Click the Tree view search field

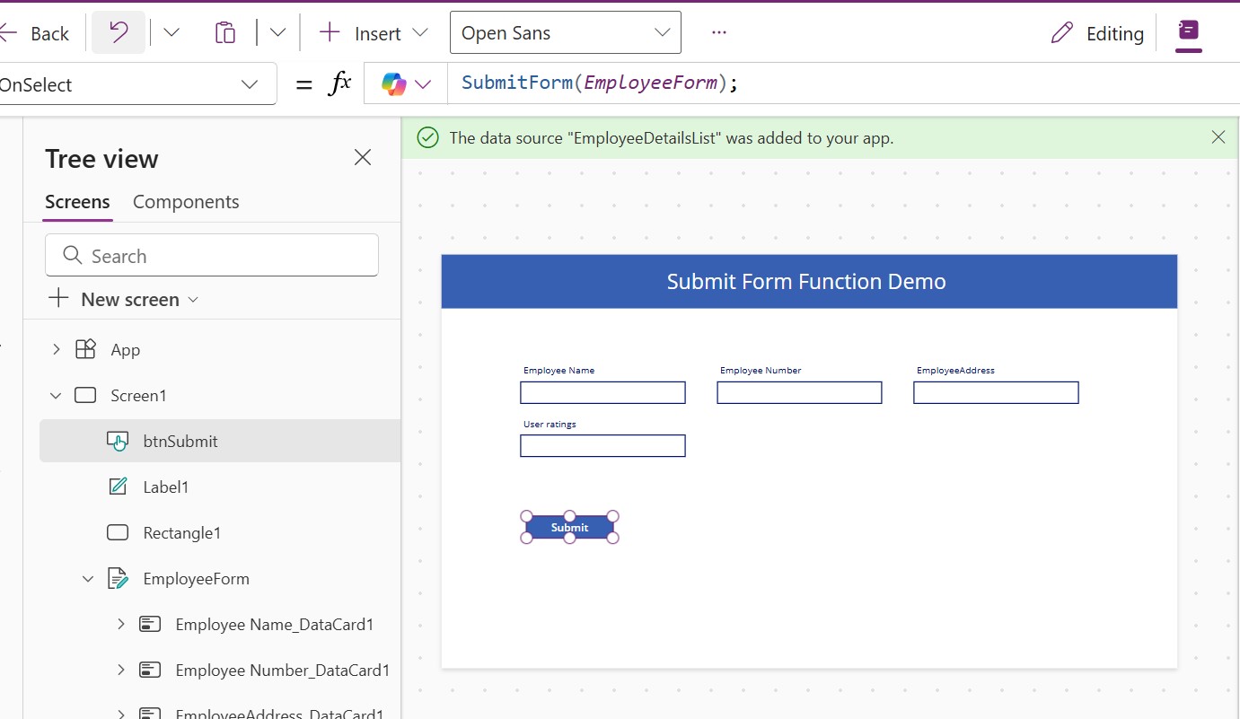tap(212, 256)
